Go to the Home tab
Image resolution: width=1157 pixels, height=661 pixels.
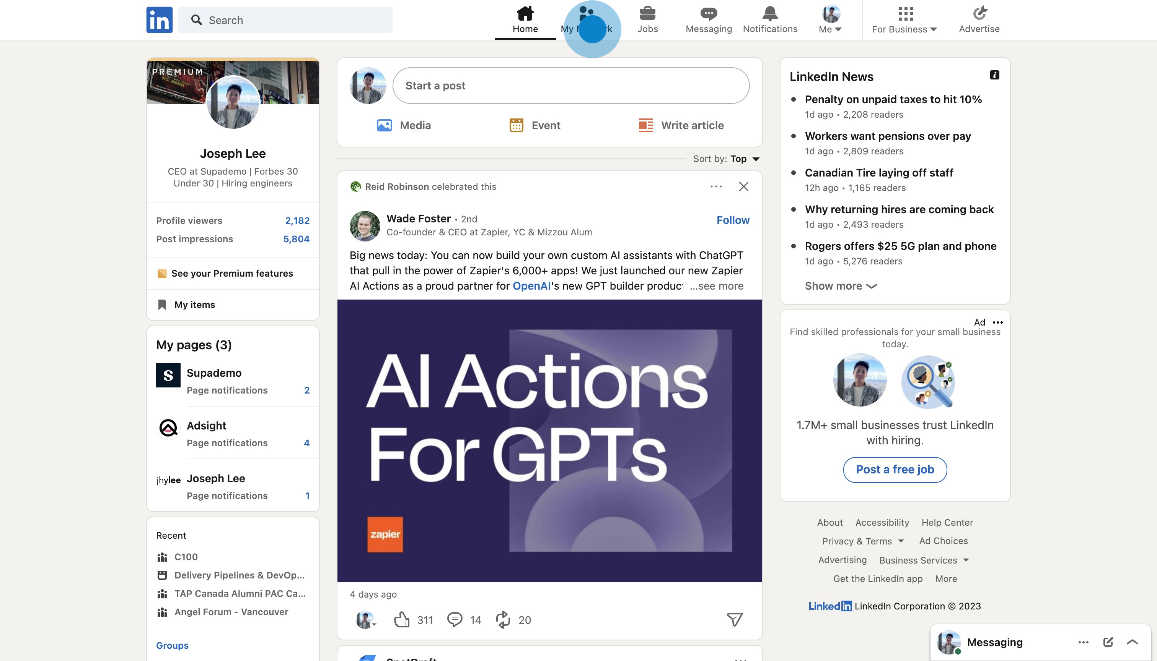tap(525, 20)
